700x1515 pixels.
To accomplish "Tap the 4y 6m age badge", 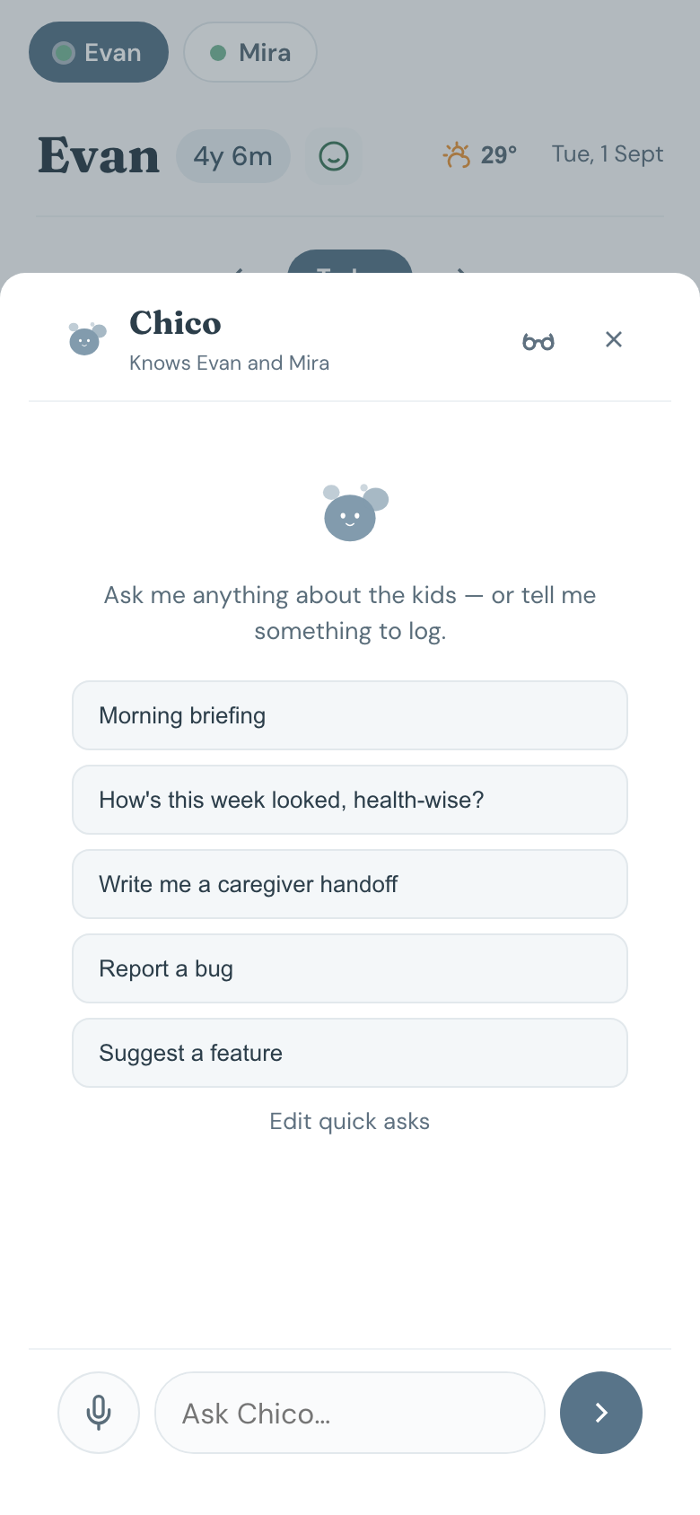I will pyautogui.click(x=233, y=156).
